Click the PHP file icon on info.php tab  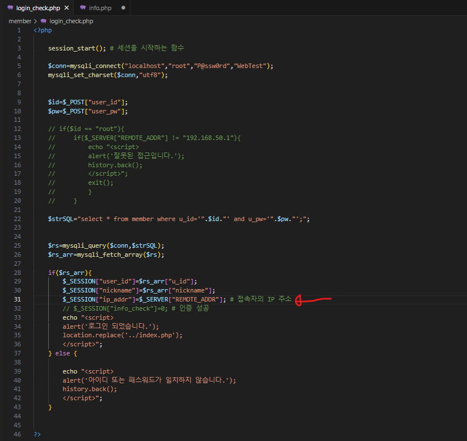[x=83, y=8]
